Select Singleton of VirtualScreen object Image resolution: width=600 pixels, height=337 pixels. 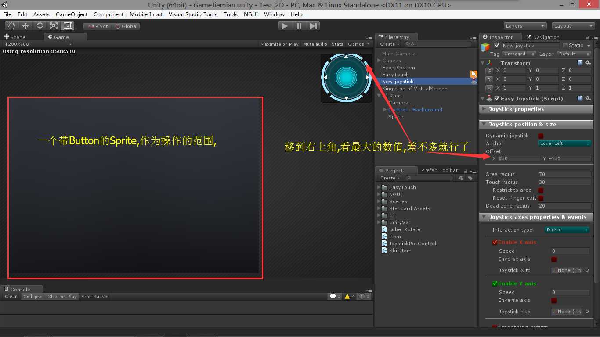point(415,89)
